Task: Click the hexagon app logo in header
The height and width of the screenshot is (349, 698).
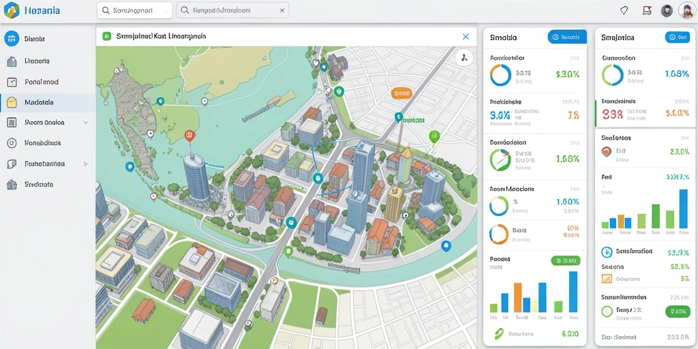Action: coord(12,10)
